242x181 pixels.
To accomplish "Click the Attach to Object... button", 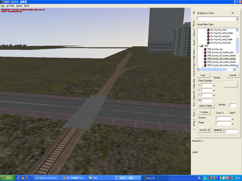I will click(x=207, y=106).
